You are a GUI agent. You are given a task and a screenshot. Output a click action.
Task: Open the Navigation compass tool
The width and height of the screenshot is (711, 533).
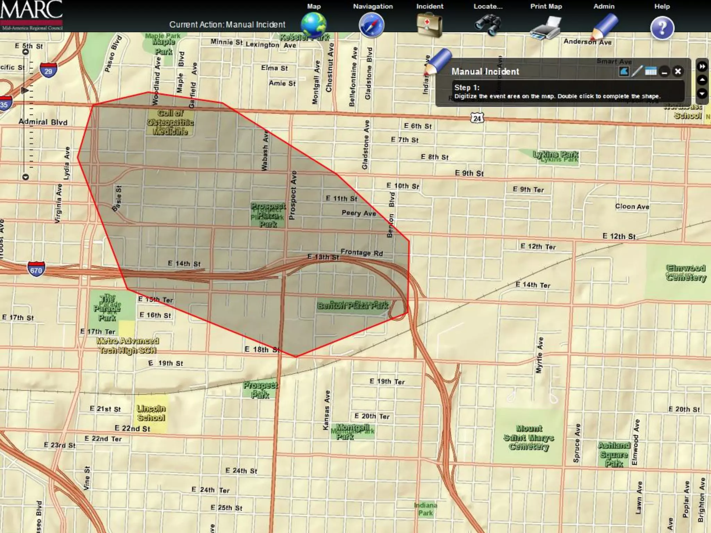371,25
